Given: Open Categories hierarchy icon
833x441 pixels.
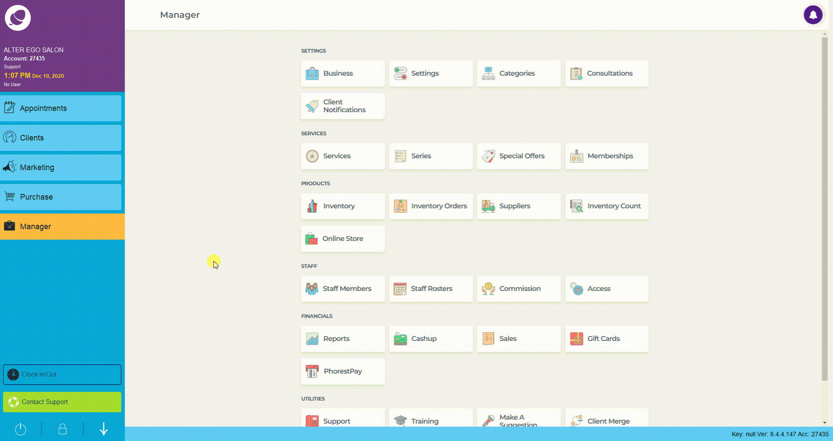Looking at the screenshot, I should tap(488, 73).
